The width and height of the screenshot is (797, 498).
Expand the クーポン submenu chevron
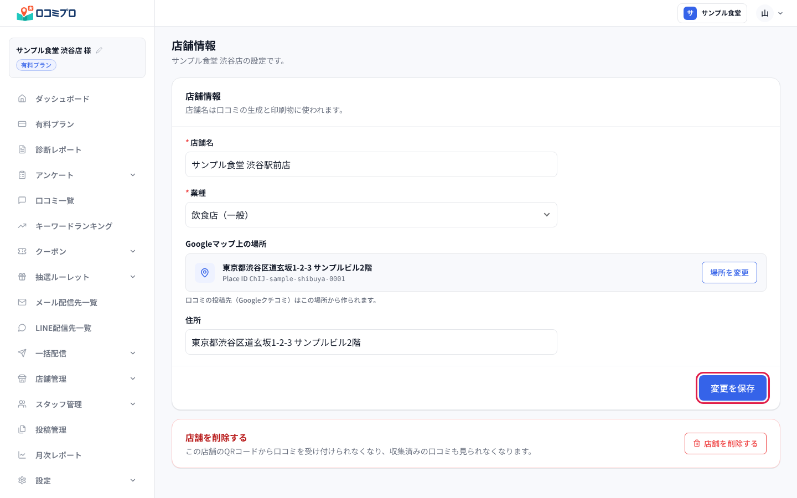tap(133, 251)
